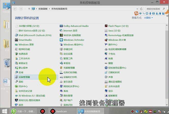Click the Windows Start button
The width and height of the screenshot is (169, 114).
tap(5, 111)
